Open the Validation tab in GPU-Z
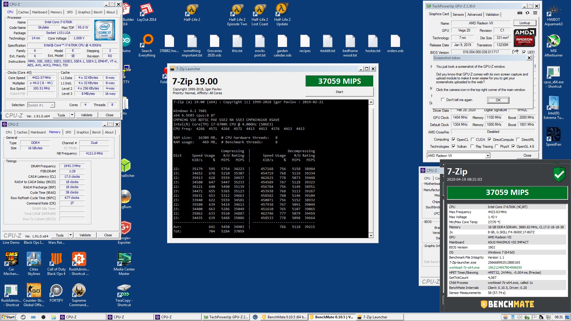 click(x=492, y=15)
